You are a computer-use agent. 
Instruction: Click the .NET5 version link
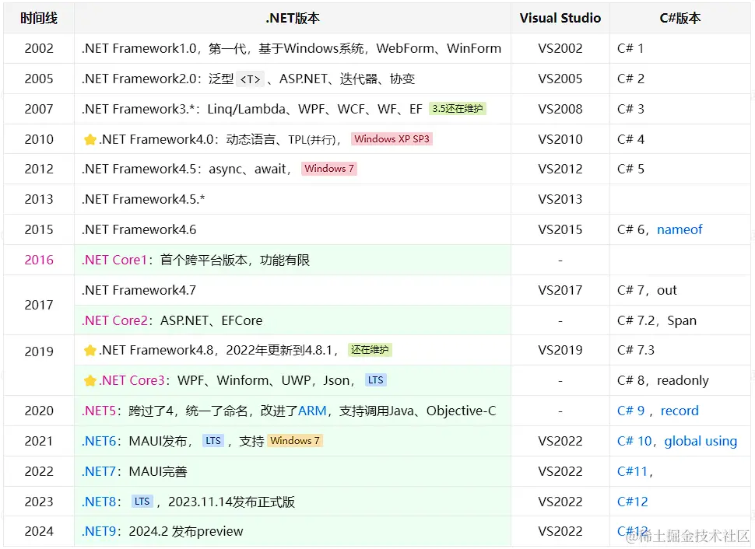coord(99,411)
